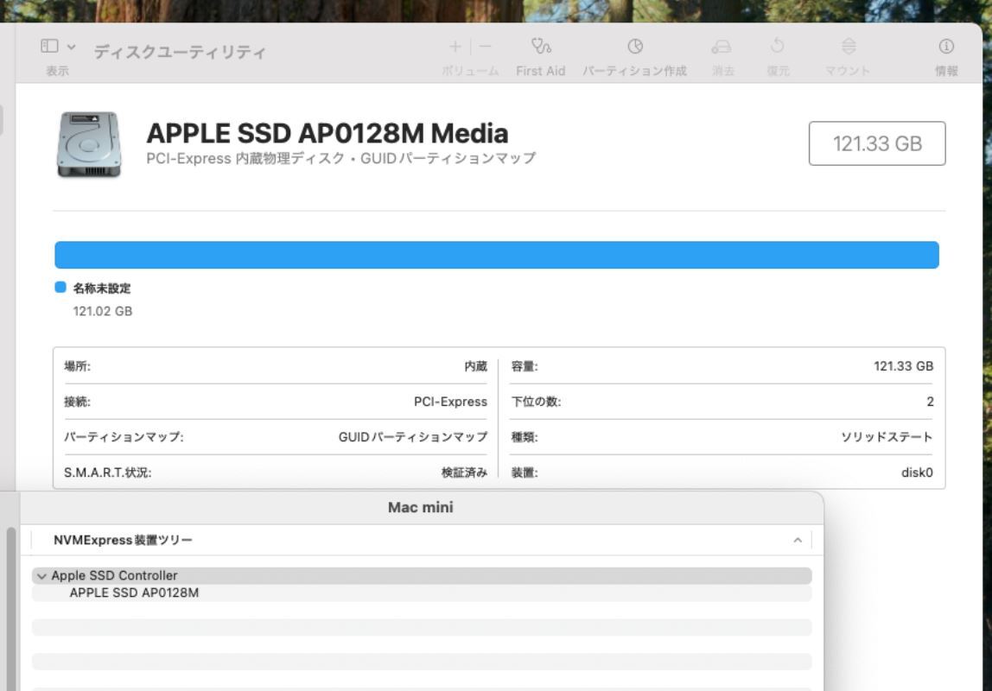Select APPLE SSD AP0128M in device tree
The width and height of the screenshot is (992, 691).
134,593
